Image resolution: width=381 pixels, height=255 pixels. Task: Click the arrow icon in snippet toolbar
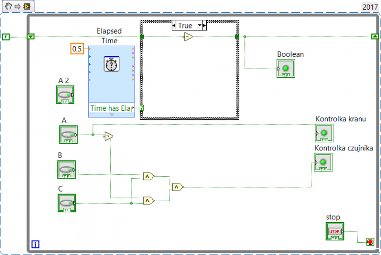coord(17,7)
